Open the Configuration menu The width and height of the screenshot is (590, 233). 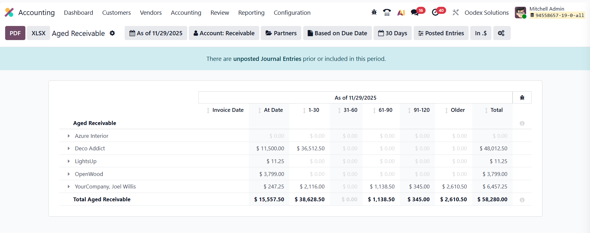292,12
